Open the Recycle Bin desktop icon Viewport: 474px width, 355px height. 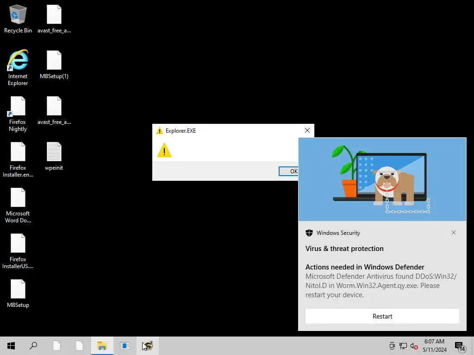[18, 18]
